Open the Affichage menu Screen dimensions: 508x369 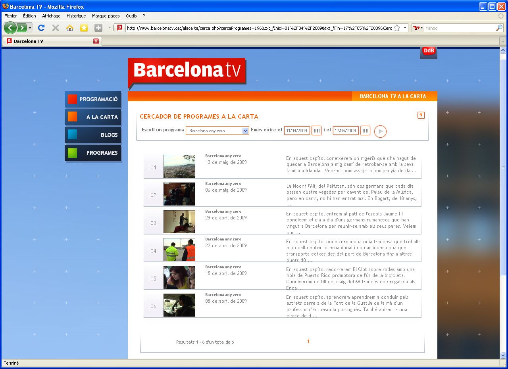tap(51, 16)
